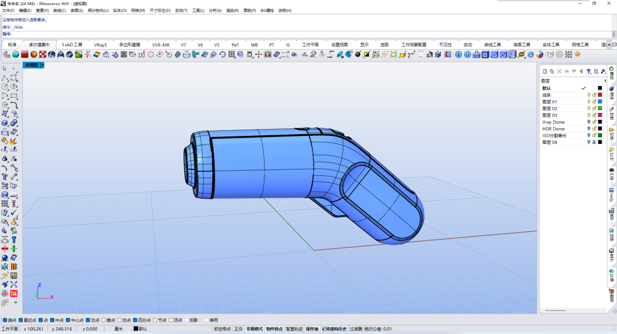
Task: Select the pointer arrow tool in left sidebar
Action: (x=5, y=69)
